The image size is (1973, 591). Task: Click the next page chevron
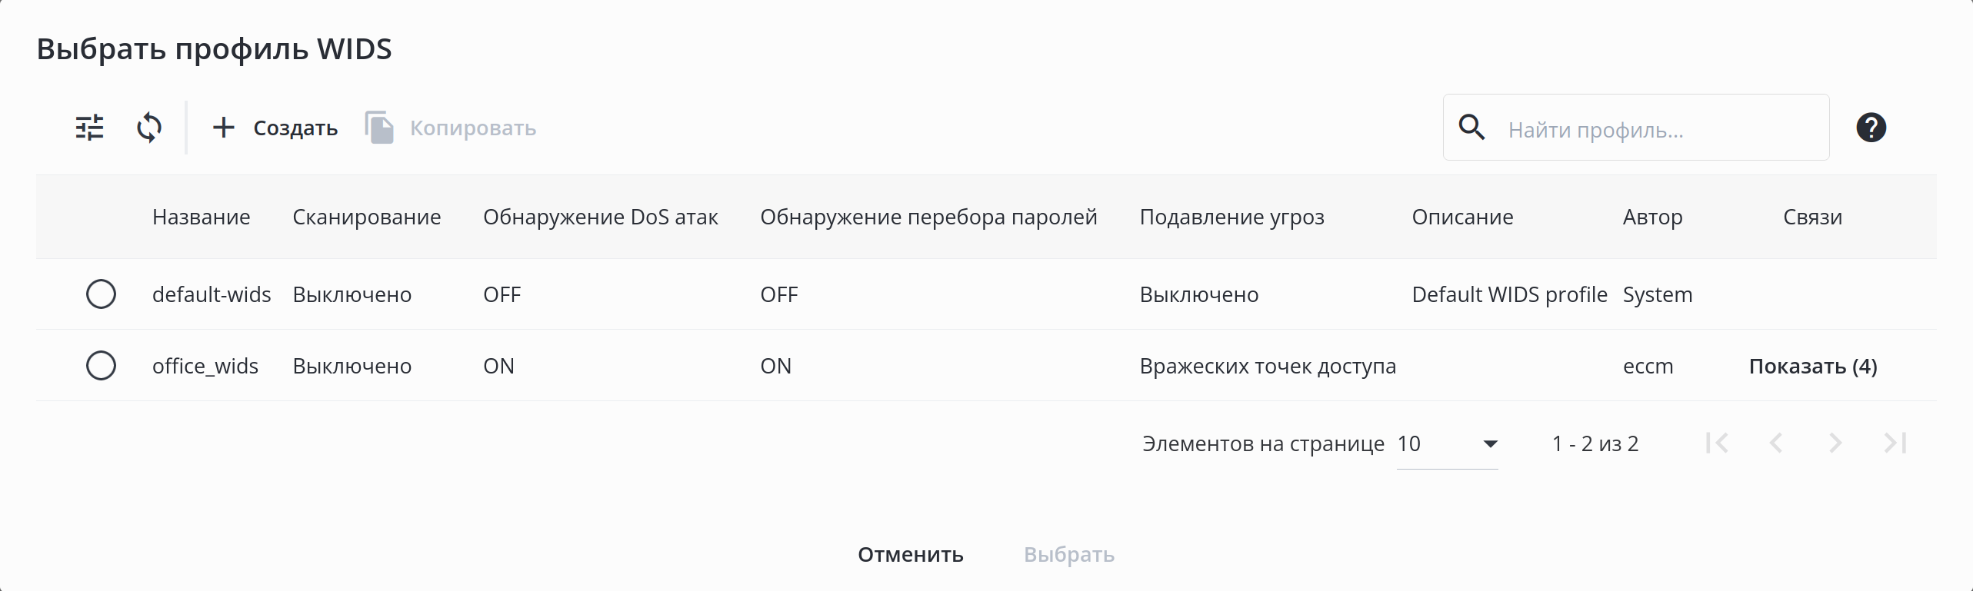(x=1835, y=443)
